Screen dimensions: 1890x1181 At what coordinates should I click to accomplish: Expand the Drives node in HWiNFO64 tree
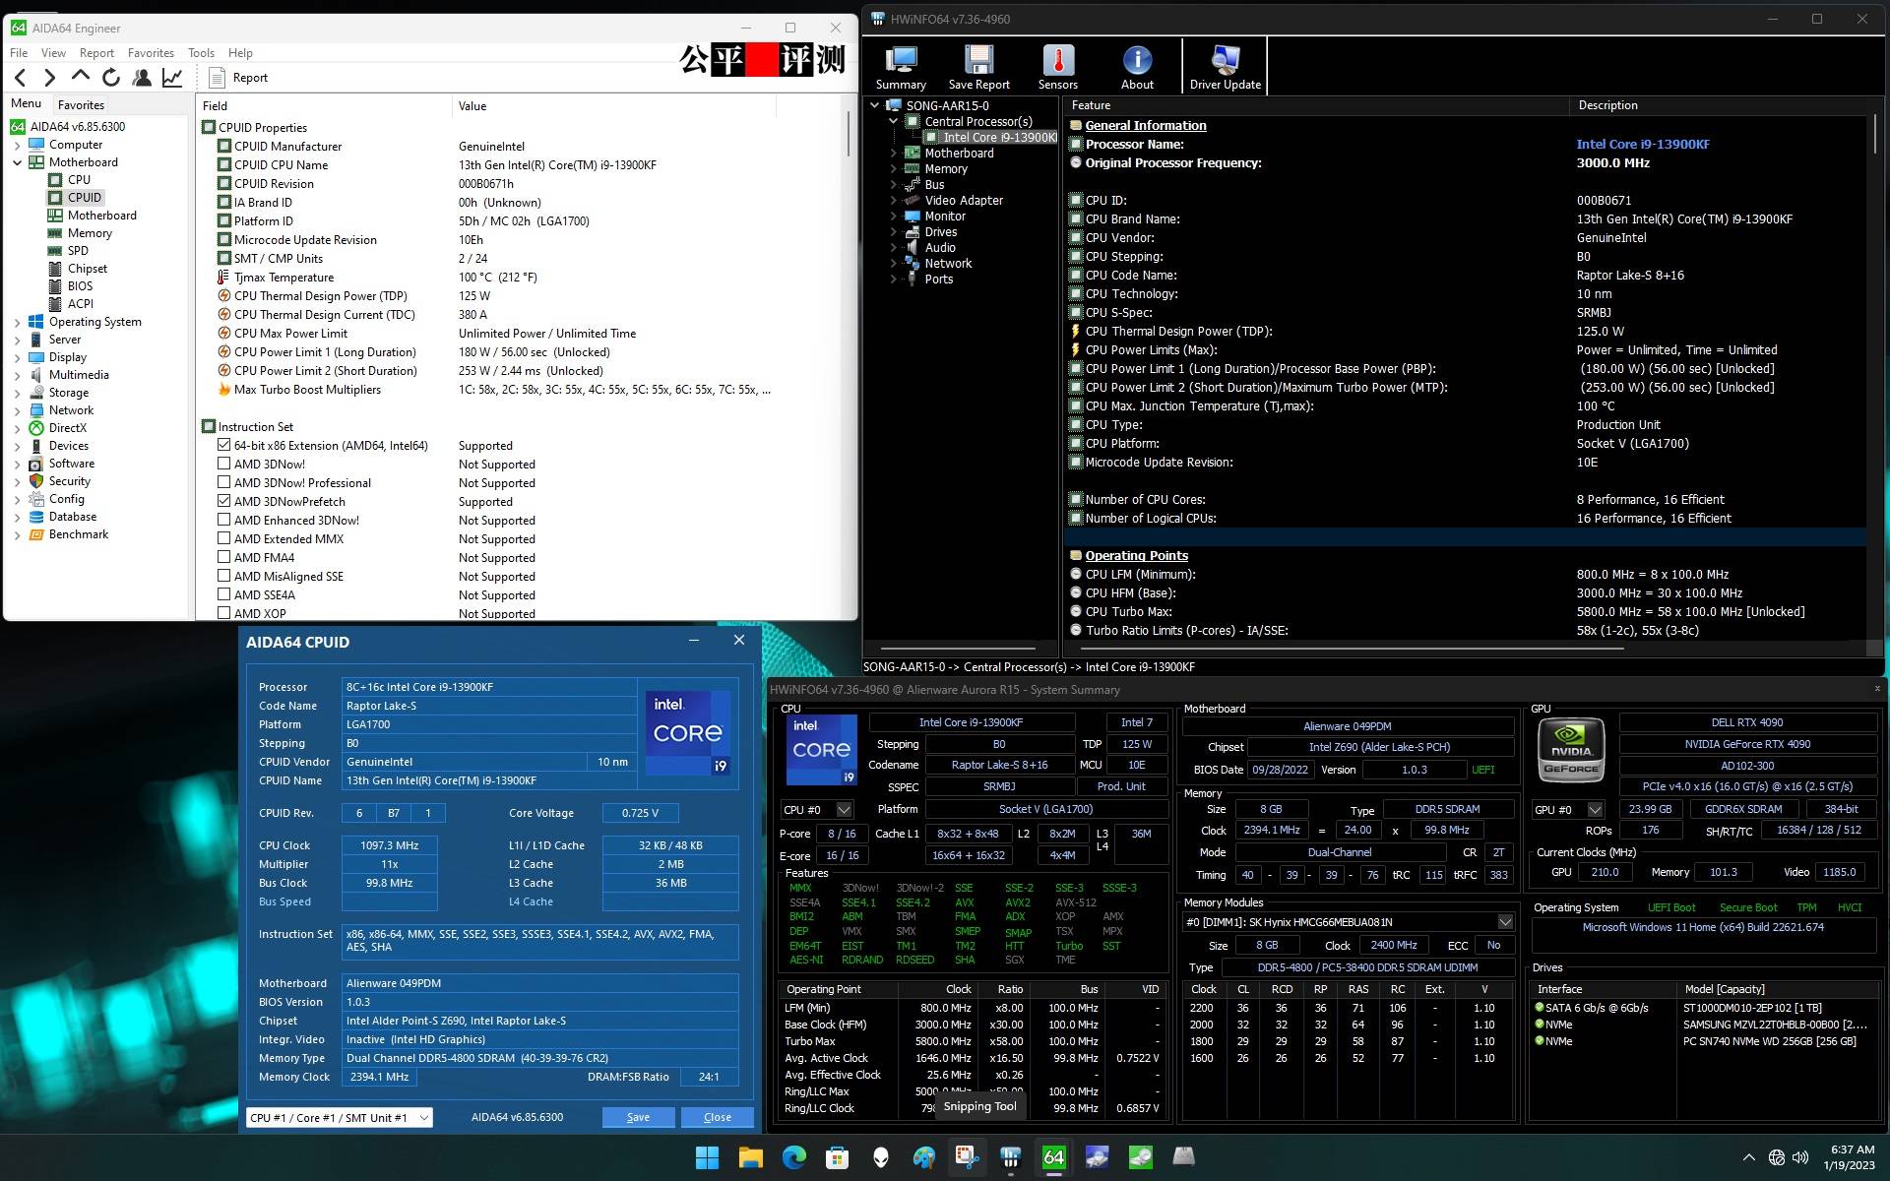pyautogui.click(x=894, y=231)
